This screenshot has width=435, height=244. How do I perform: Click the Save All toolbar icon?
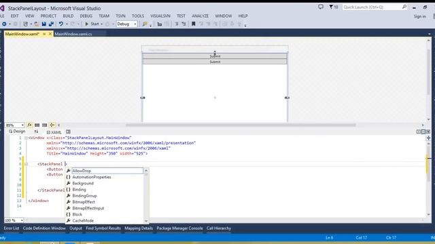[51, 24]
